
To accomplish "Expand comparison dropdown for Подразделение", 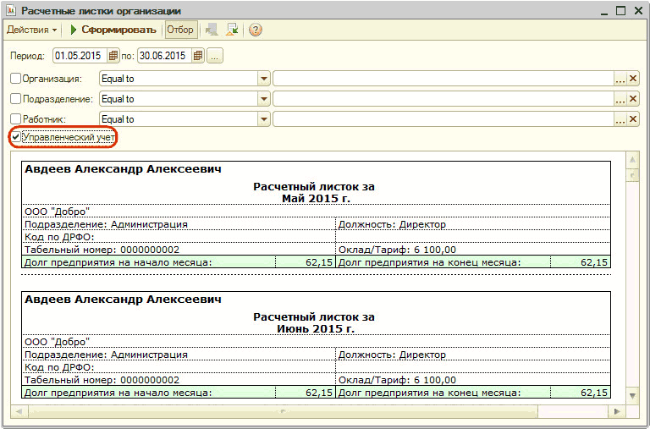I will pyautogui.click(x=264, y=99).
